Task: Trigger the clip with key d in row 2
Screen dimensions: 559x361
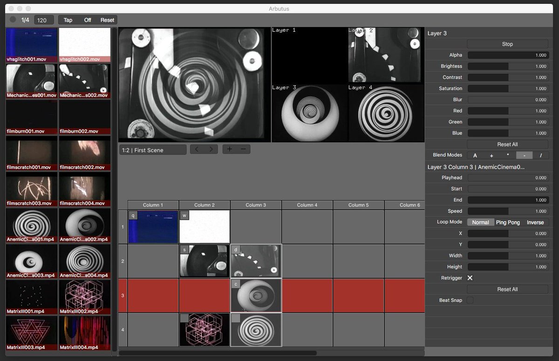Action: pyautogui.click(x=256, y=261)
